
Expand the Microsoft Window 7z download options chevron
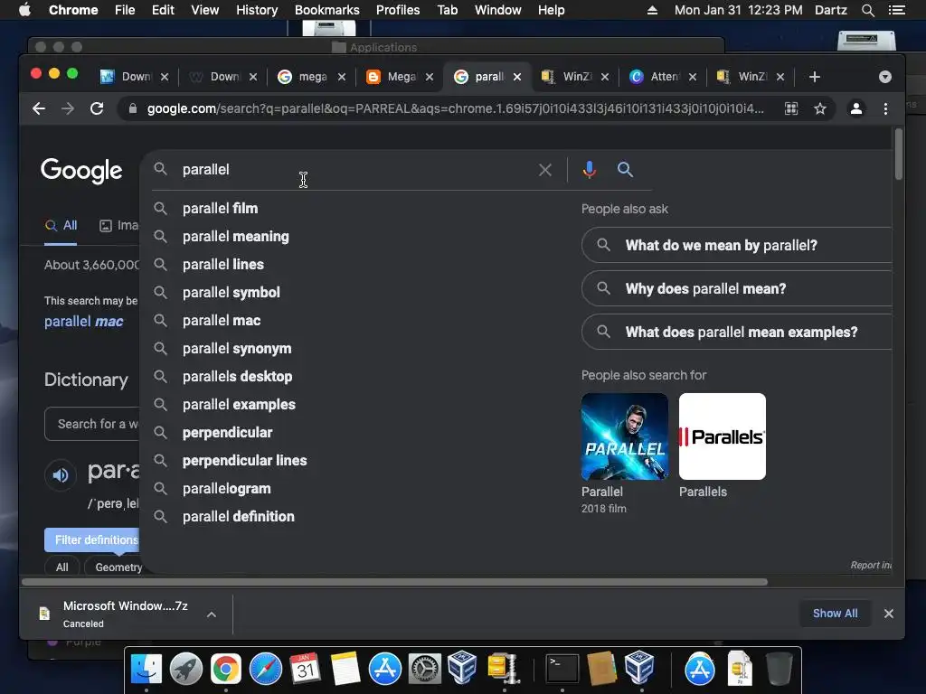tap(211, 614)
